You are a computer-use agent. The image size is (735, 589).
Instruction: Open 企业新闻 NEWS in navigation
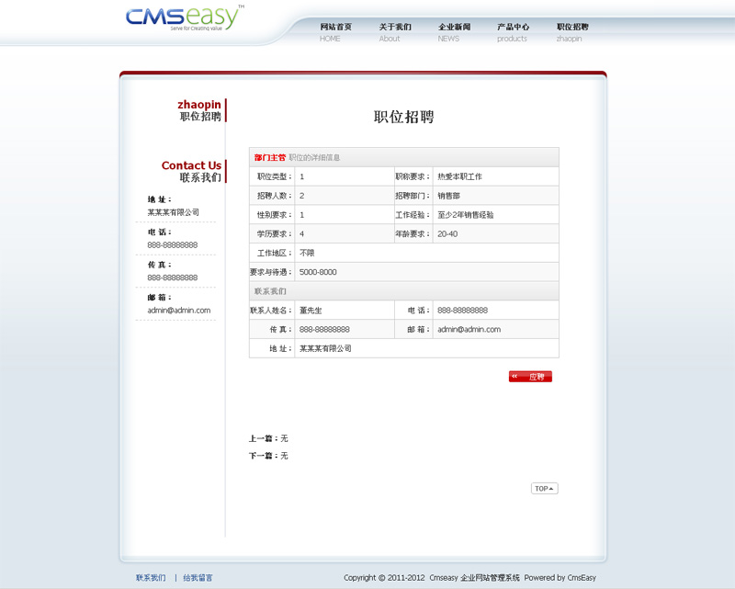[x=454, y=32]
